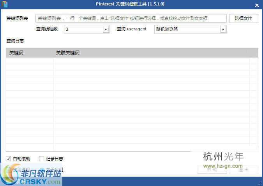
Task: Click the 关键词 column header
Action: 30,53
